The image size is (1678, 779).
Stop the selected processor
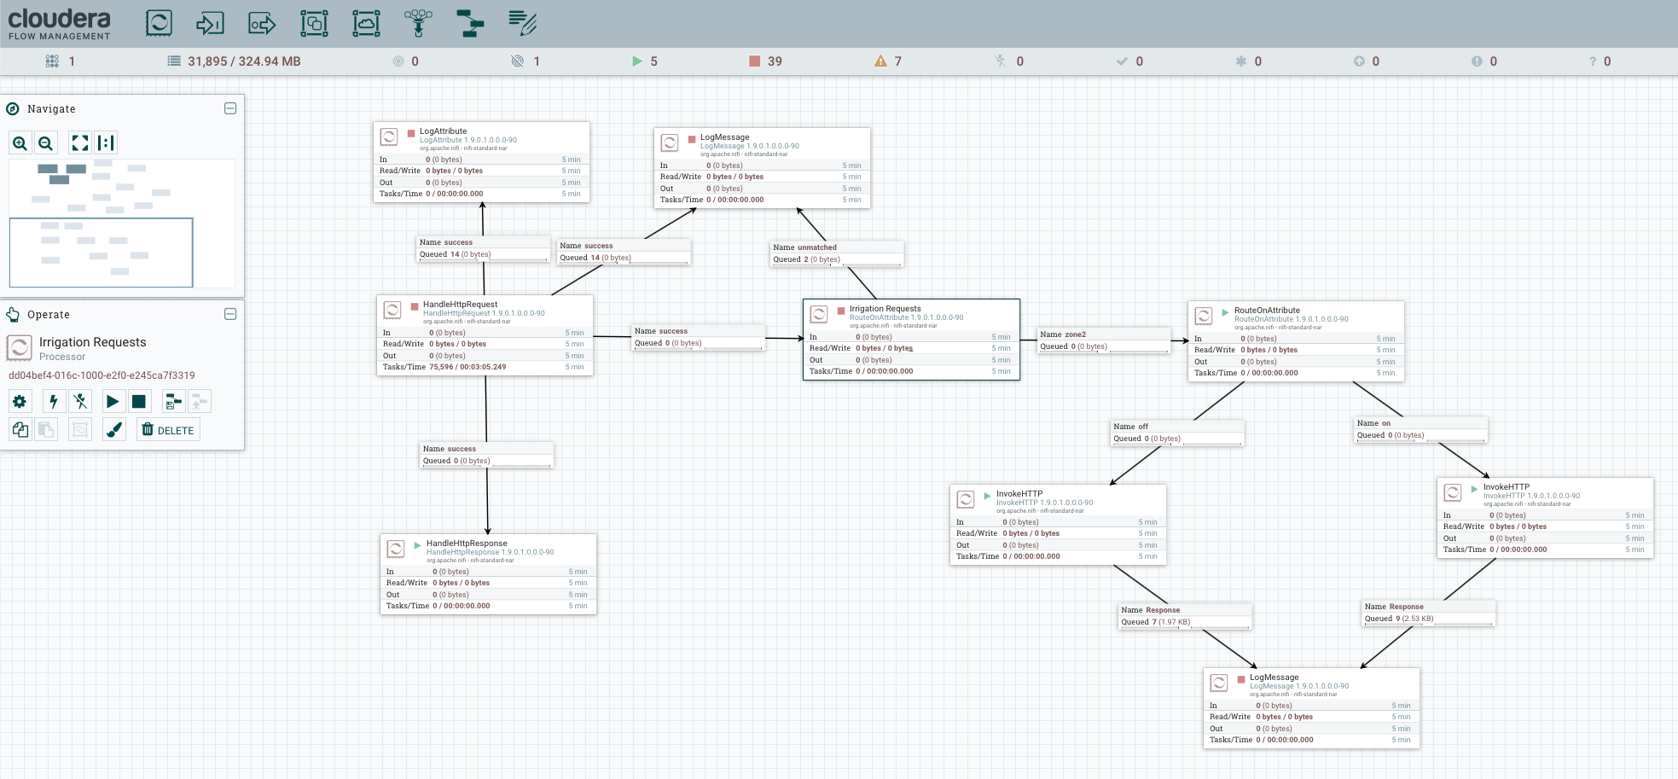tap(139, 401)
